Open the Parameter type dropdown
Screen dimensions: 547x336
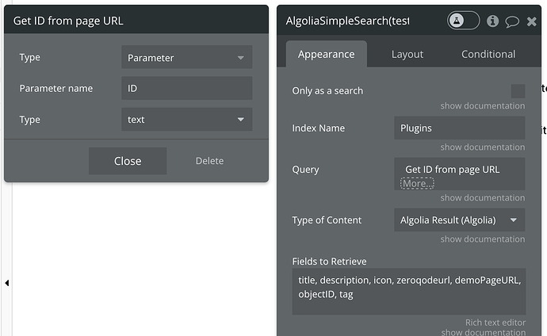[x=186, y=57]
